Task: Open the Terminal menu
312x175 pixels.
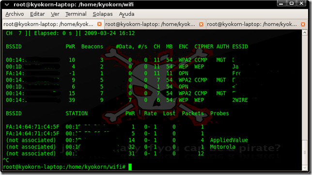Action: coord(76,14)
